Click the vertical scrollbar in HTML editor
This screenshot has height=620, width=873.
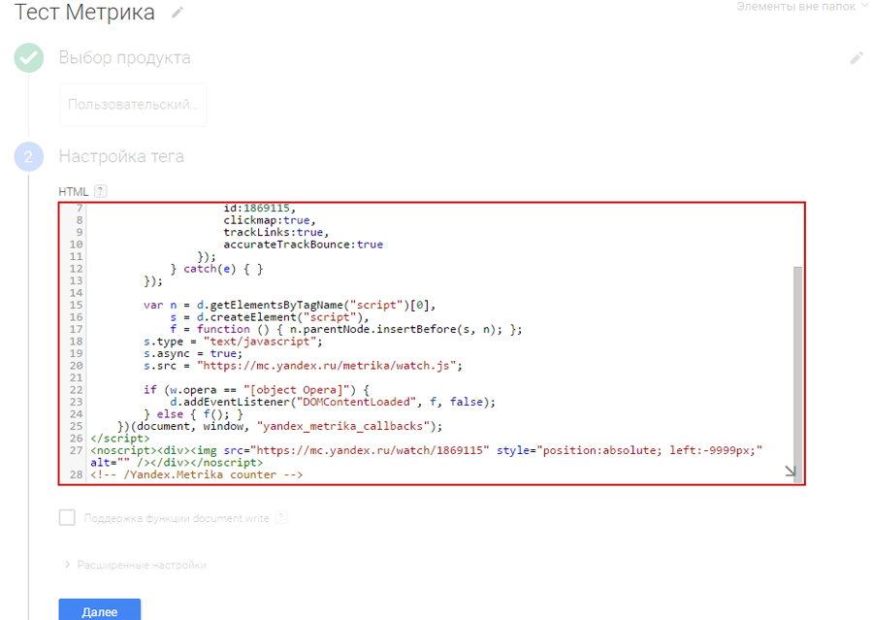pos(798,369)
